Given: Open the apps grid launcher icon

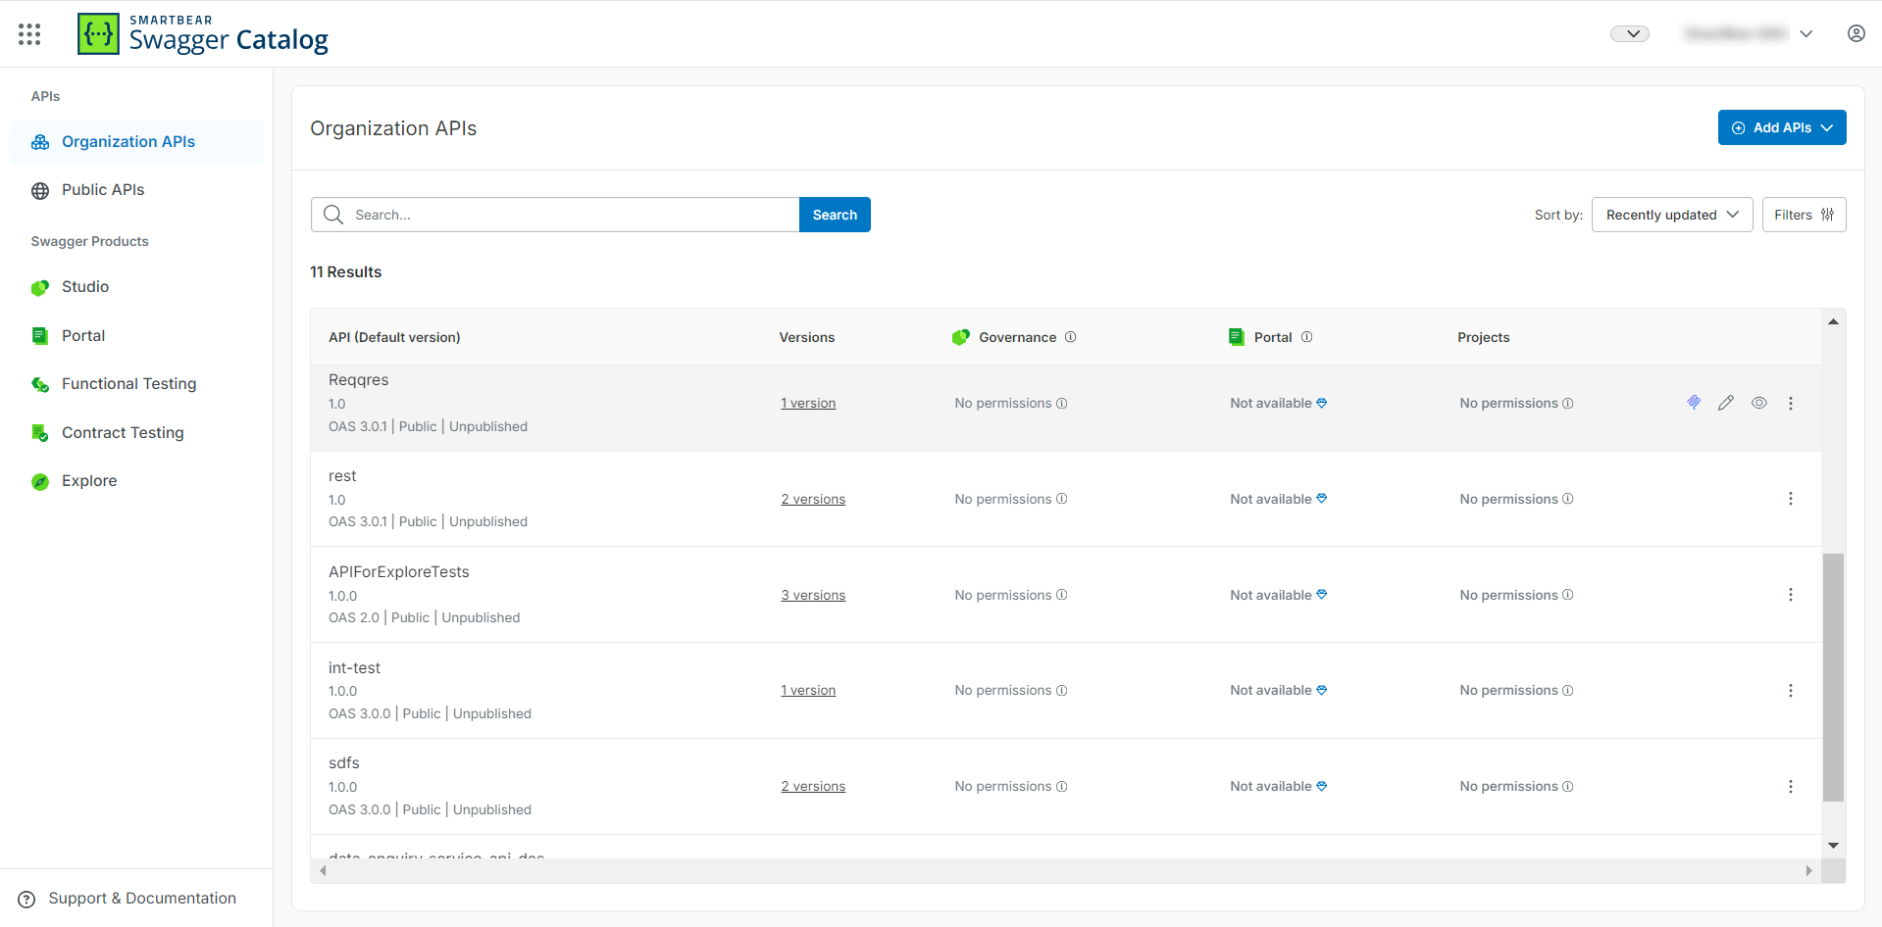Looking at the screenshot, I should [x=29, y=34].
